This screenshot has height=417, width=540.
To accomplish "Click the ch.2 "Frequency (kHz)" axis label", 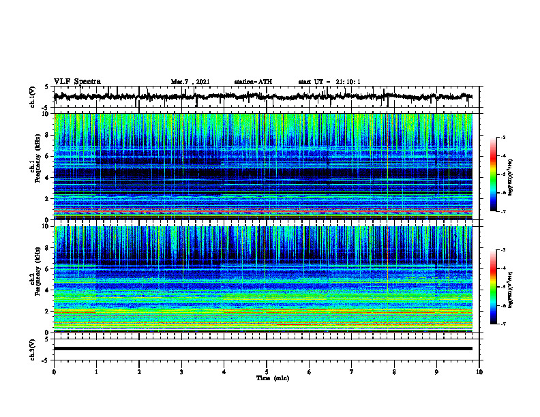I will (x=36, y=271).
